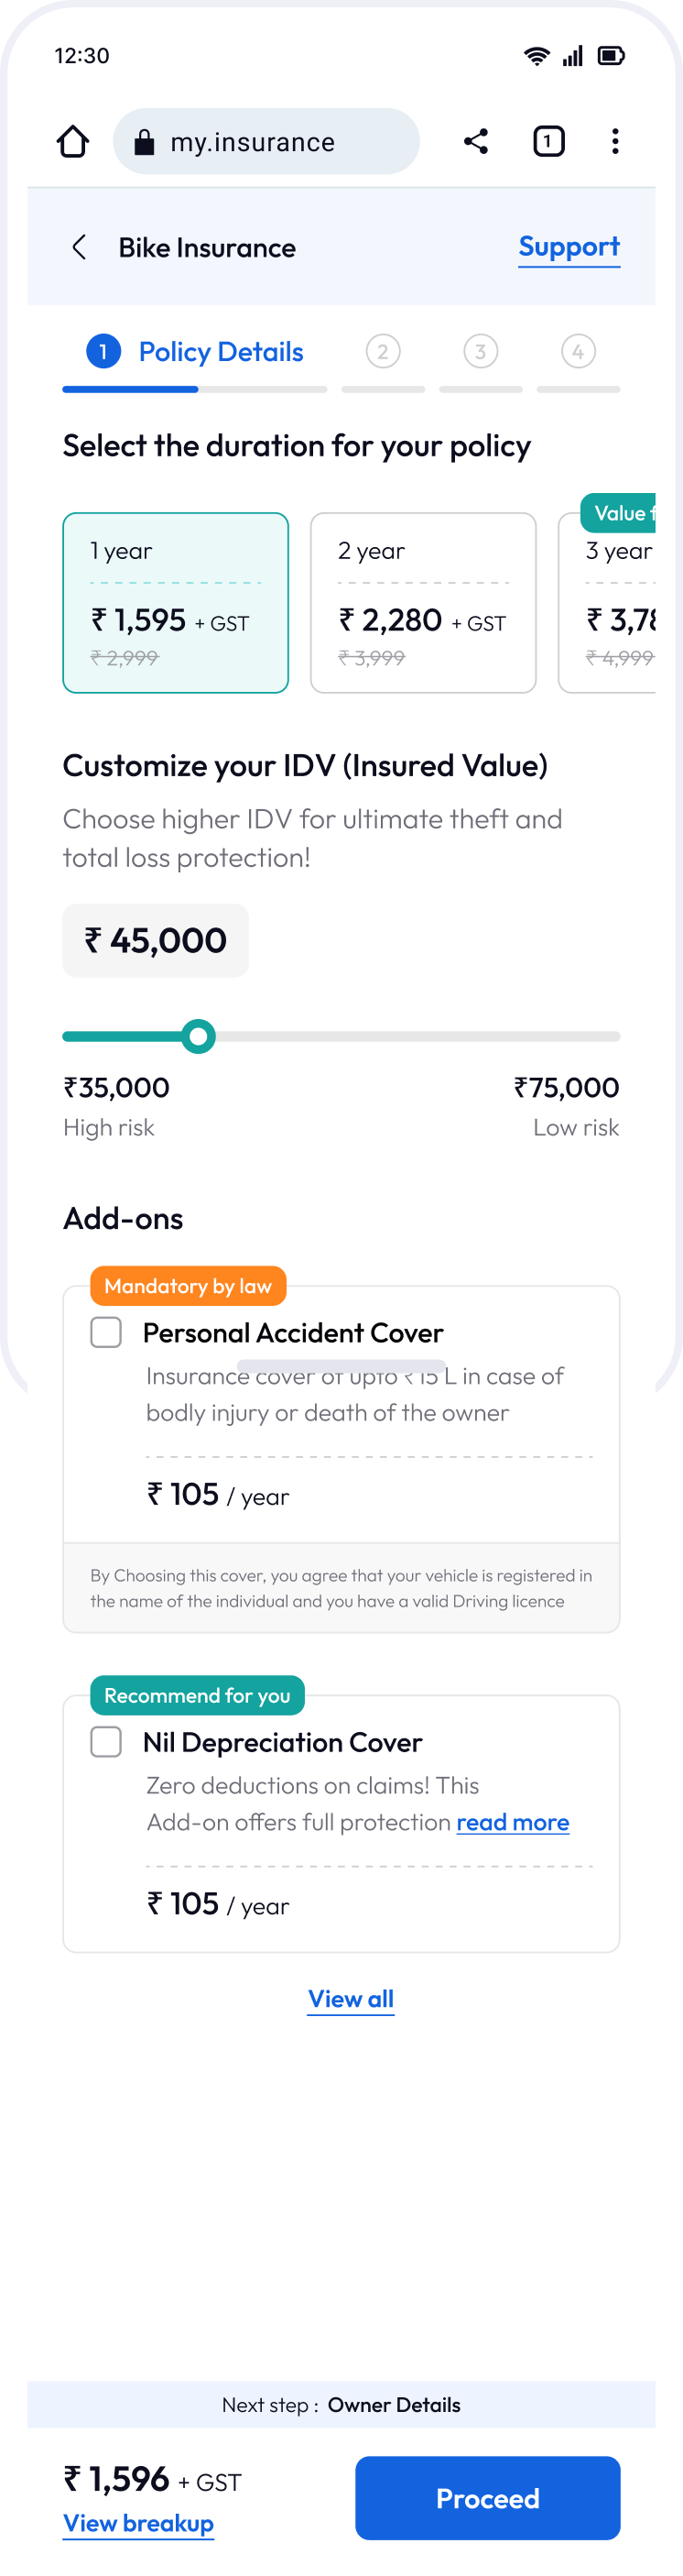Tap the step 4 circle indicator
683x2576 pixels.
[578, 352]
